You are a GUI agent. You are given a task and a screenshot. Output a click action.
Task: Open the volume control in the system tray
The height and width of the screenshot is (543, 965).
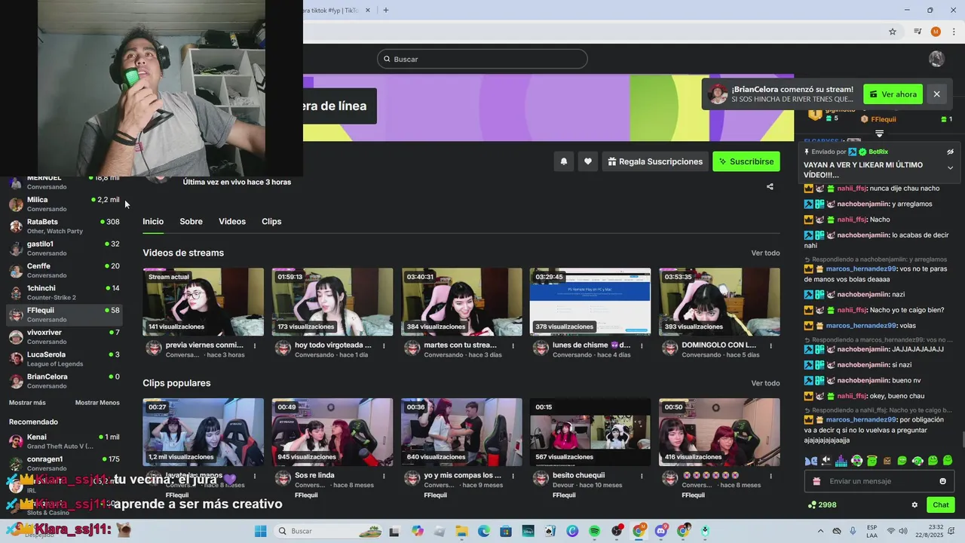903,531
